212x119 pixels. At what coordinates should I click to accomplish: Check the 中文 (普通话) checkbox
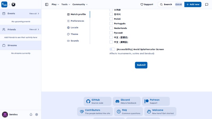point(111,37)
